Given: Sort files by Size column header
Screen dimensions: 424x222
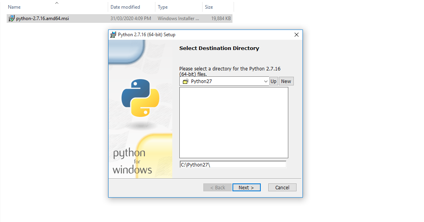Looking at the screenshot, I should [209, 7].
